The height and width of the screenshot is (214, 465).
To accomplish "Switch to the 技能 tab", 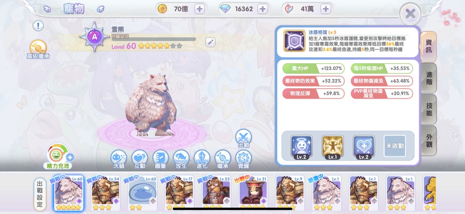I will pos(429,109).
